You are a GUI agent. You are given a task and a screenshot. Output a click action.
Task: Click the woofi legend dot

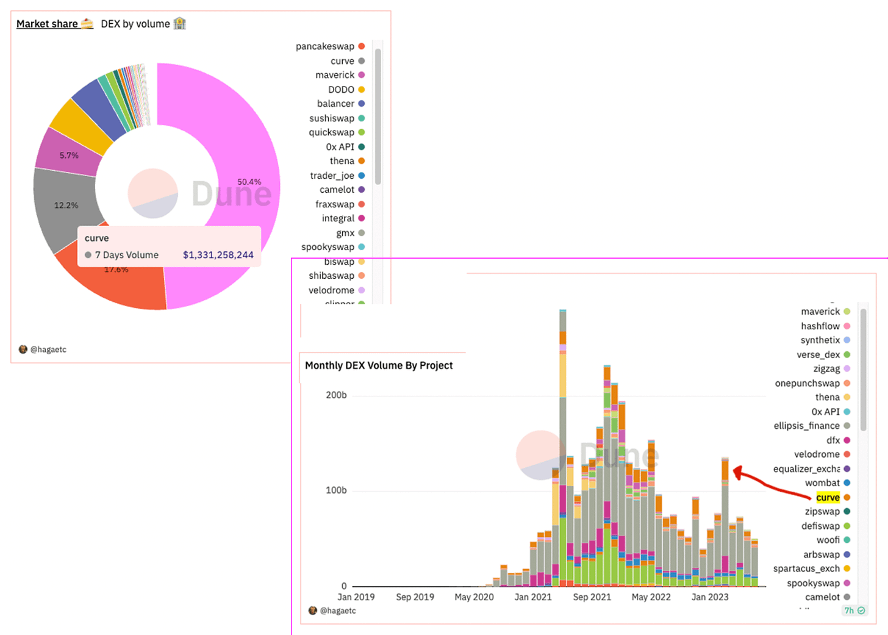(x=847, y=540)
